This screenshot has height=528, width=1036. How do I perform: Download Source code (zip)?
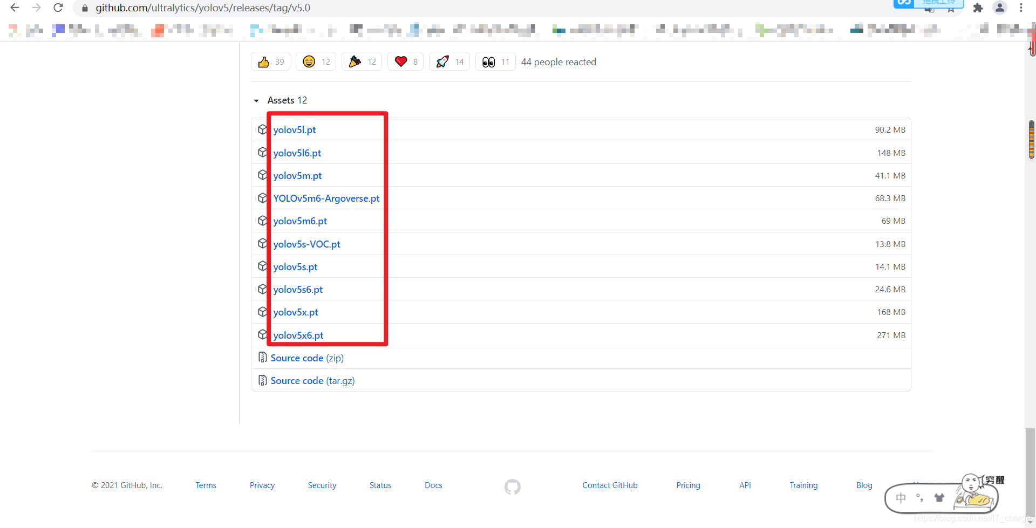click(x=307, y=358)
